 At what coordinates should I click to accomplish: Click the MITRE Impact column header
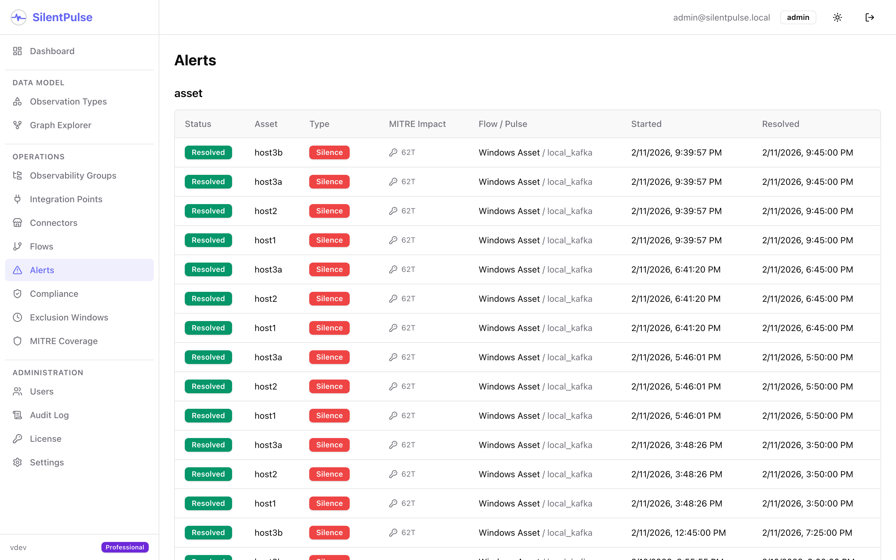pos(417,124)
